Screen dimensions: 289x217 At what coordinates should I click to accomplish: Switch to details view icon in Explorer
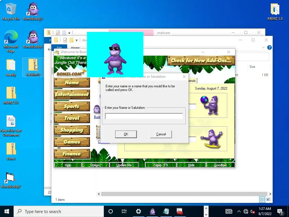(x=262, y=199)
